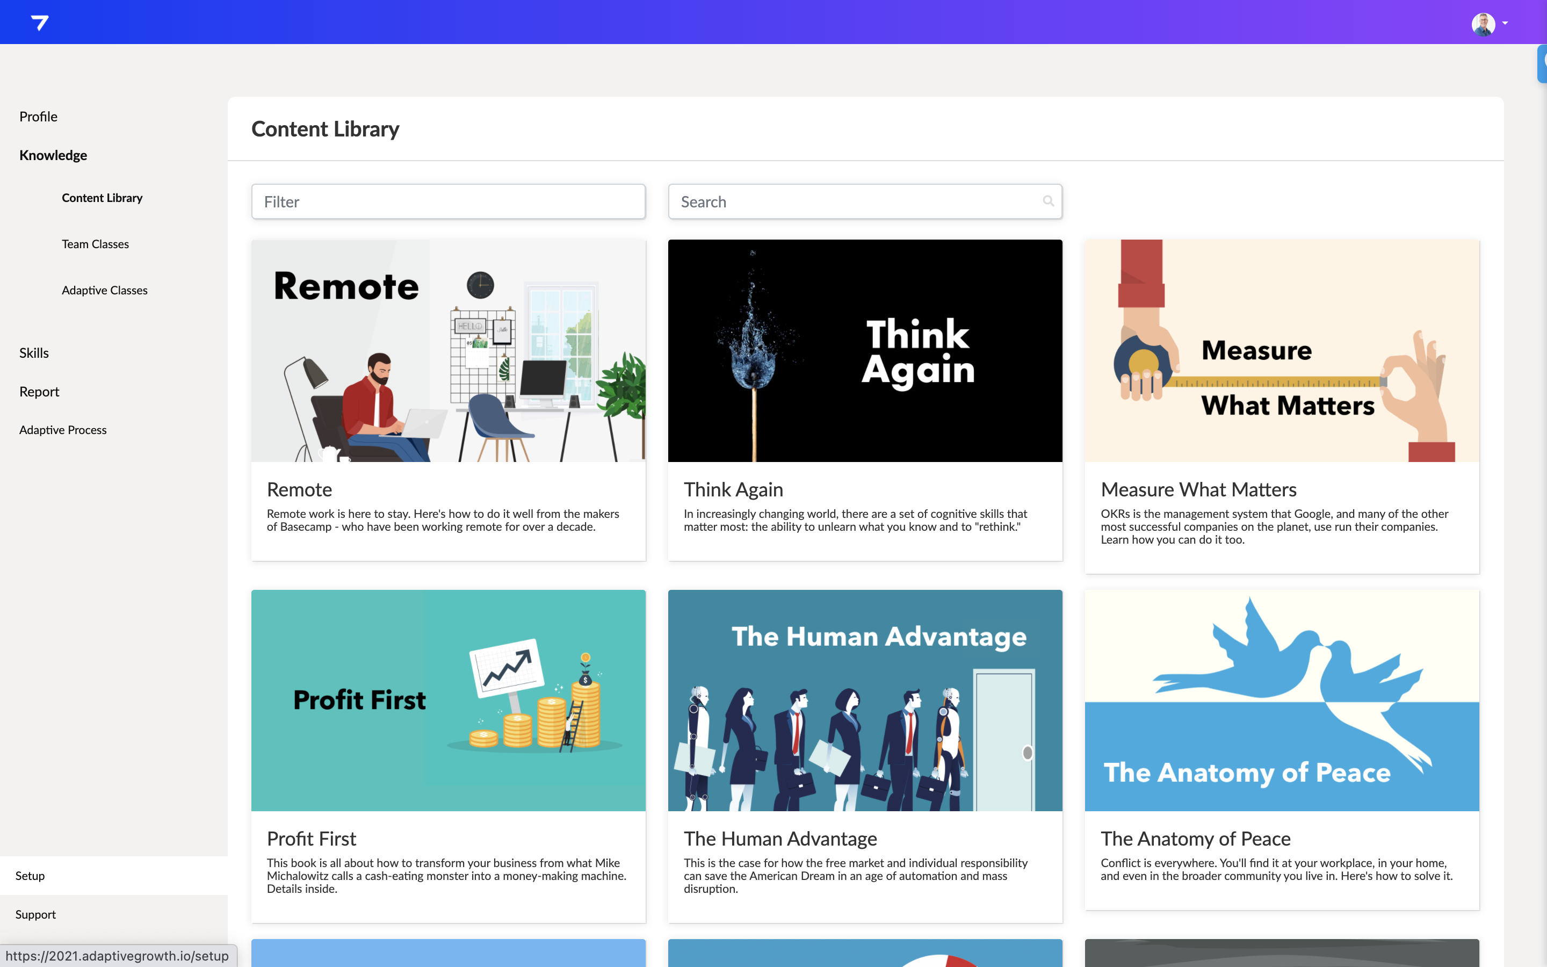Open the Setup link
The height and width of the screenshot is (967, 1547).
(30, 876)
